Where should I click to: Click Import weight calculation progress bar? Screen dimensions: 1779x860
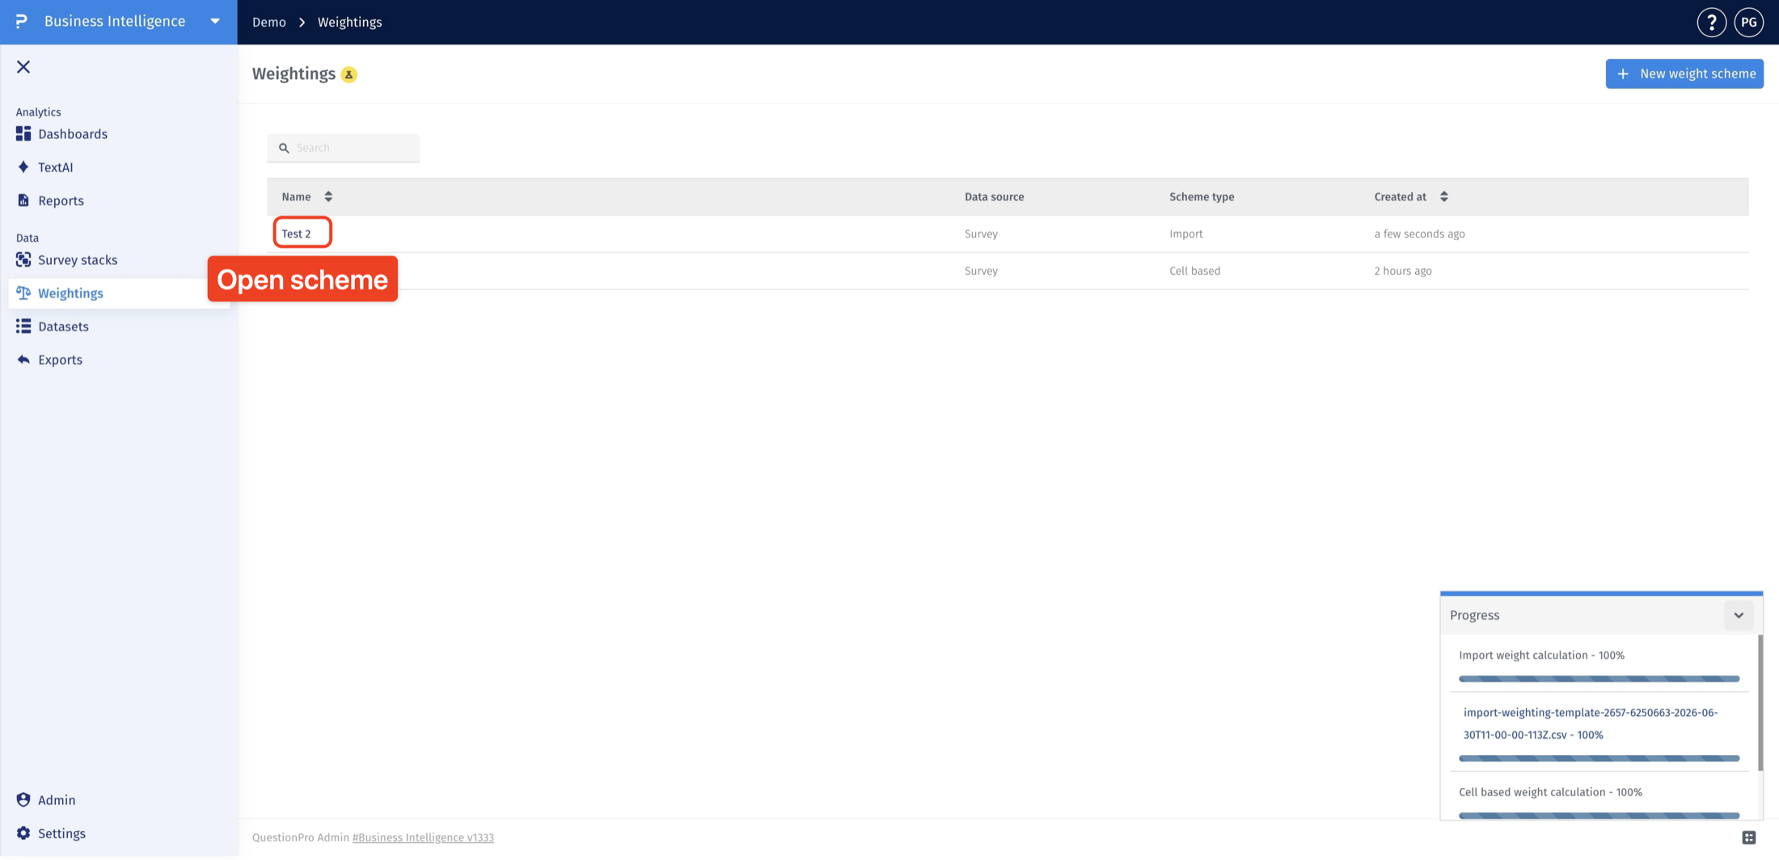pos(1599,679)
